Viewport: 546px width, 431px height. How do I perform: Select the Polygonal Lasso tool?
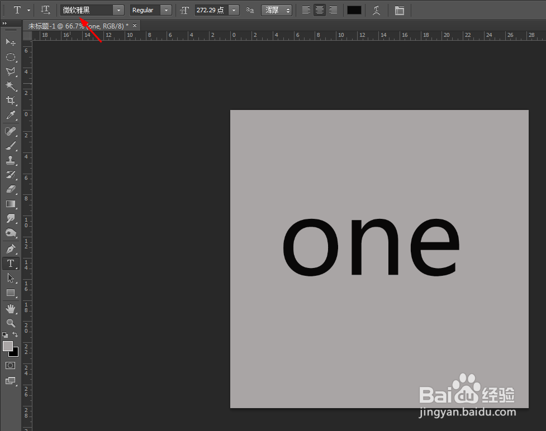click(11, 71)
